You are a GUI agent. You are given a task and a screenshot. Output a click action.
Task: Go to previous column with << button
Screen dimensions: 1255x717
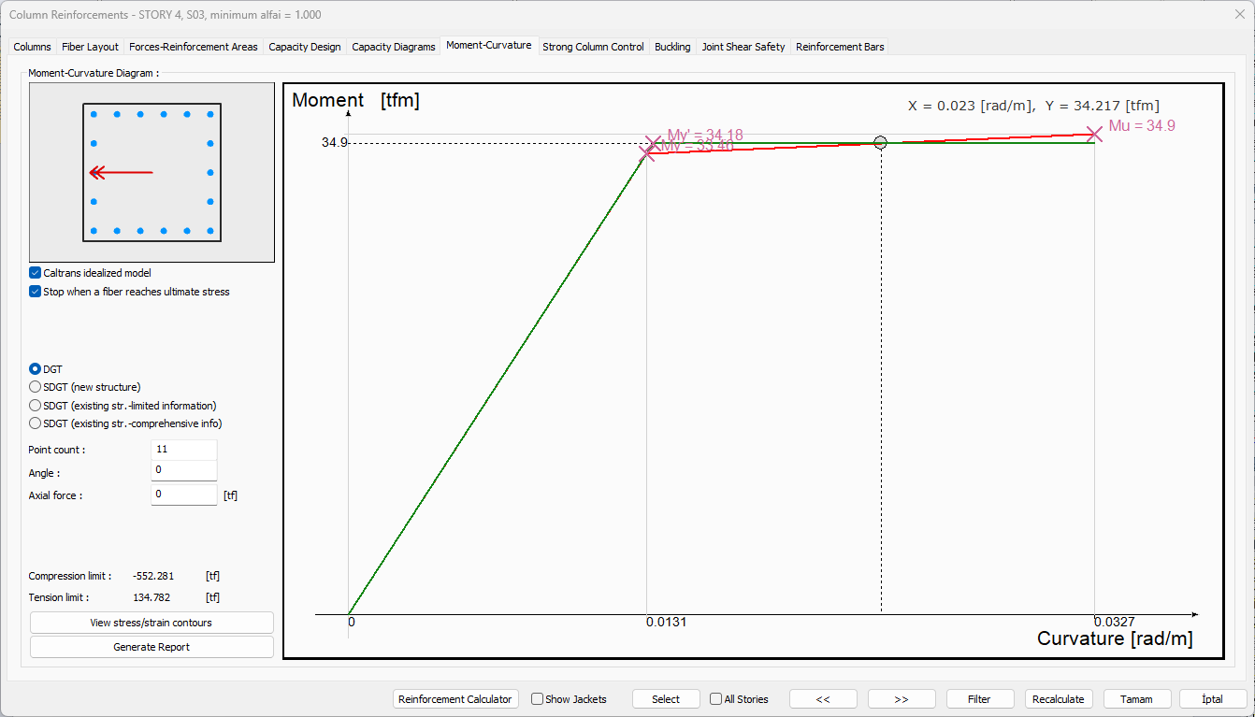(x=823, y=699)
